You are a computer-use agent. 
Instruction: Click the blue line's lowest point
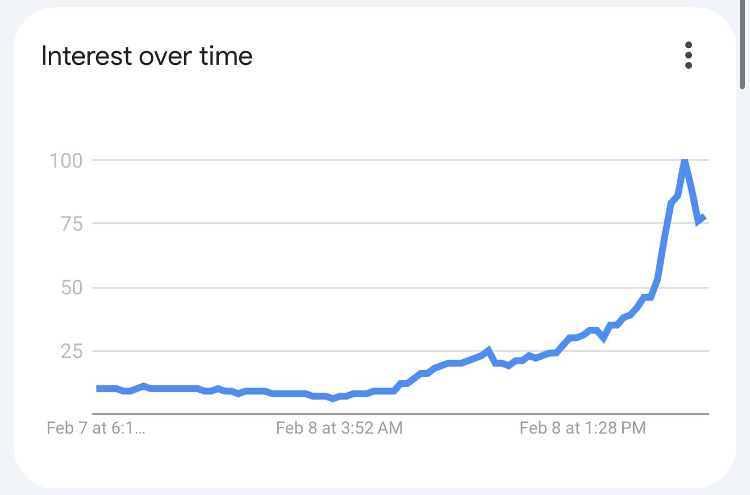pos(334,400)
